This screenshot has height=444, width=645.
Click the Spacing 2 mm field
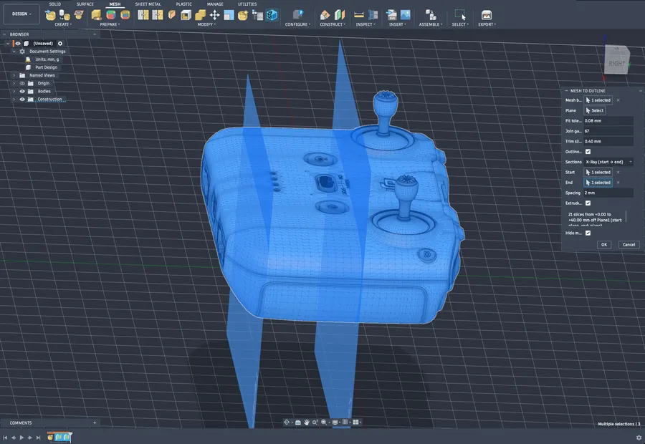pos(608,193)
